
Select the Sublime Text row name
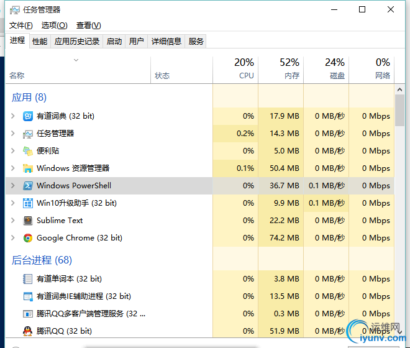(x=60, y=221)
